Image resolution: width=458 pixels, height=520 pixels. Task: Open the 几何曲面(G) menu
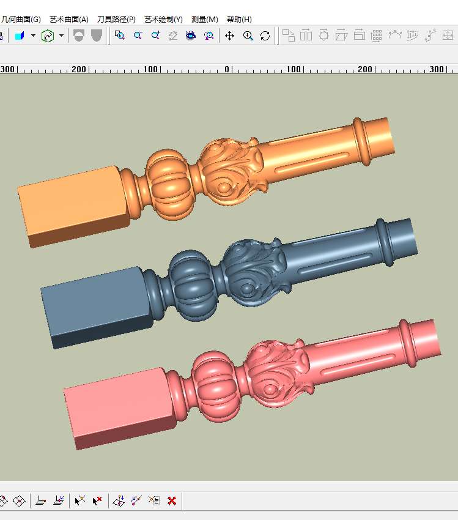(x=21, y=20)
